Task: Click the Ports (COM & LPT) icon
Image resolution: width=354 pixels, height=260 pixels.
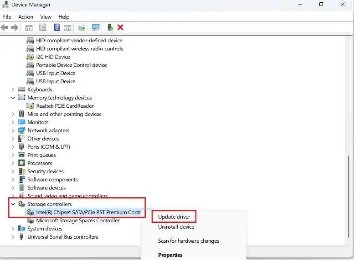Action: [21, 147]
